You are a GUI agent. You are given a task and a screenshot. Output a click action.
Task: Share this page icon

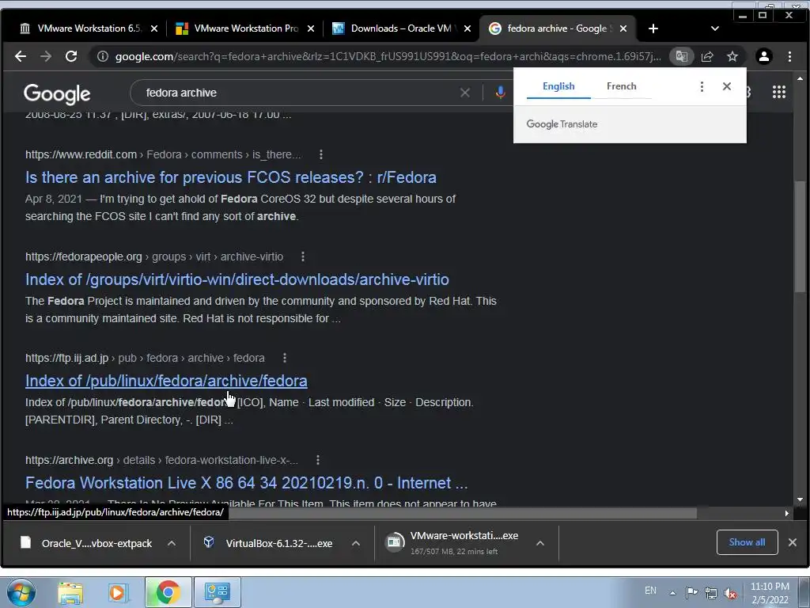pyautogui.click(x=707, y=56)
